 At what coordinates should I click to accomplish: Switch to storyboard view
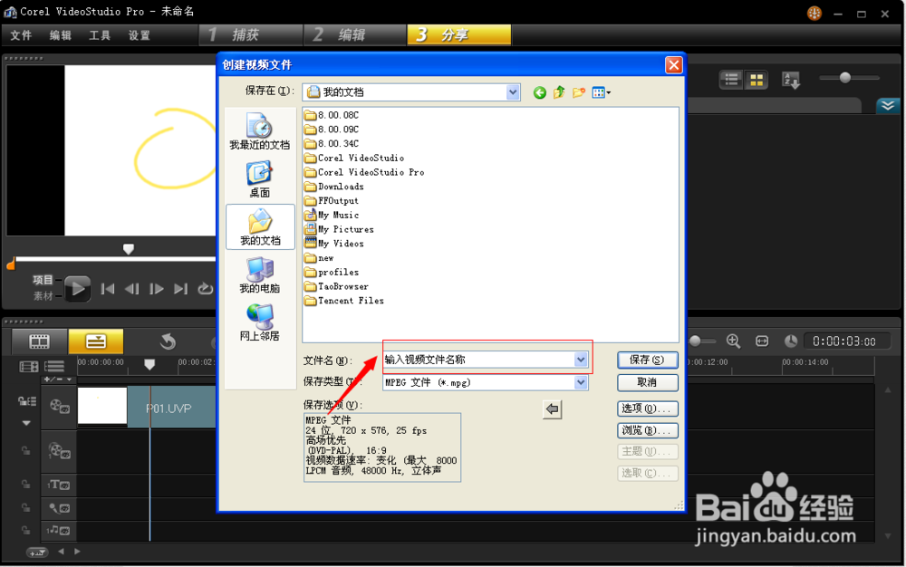click(39, 341)
